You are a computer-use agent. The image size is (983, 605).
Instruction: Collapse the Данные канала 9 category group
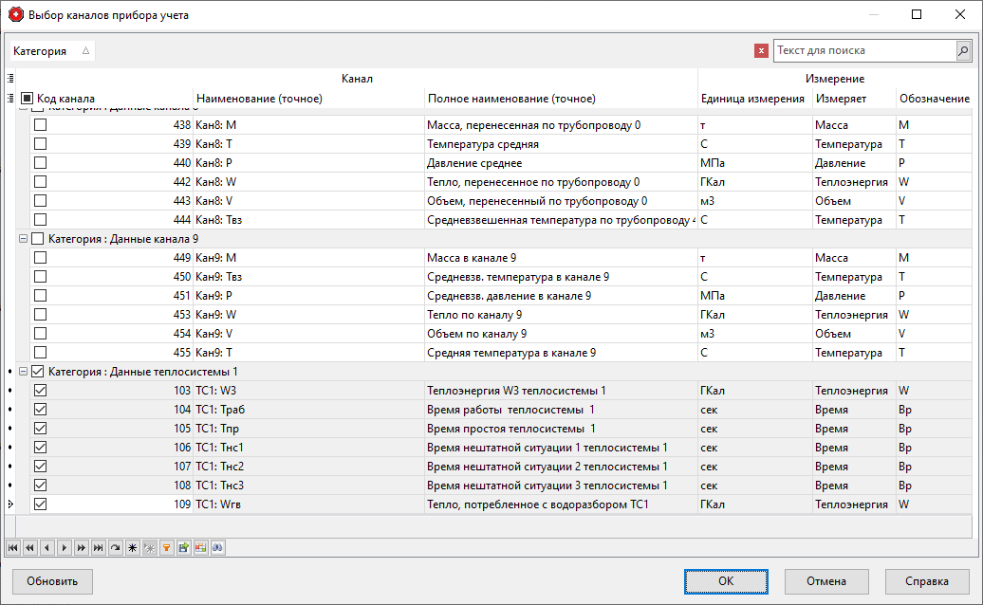point(24,239)
